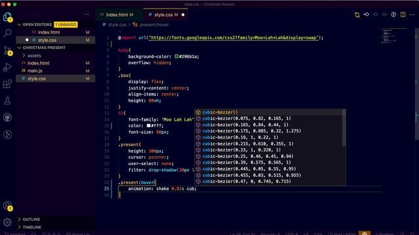
Task: Click the editor minimap
Action: click(x=394, y=36)
